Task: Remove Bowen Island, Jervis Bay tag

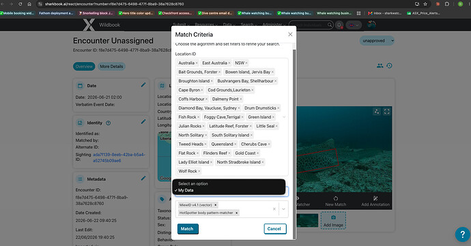Action: pyautogui.click(x=272, y=72)
